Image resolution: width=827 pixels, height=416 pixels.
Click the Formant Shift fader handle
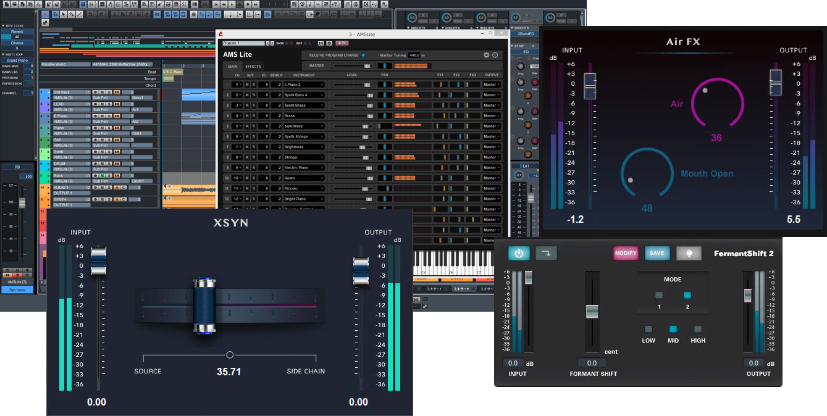pyautogui.click(x=592, y=311)
